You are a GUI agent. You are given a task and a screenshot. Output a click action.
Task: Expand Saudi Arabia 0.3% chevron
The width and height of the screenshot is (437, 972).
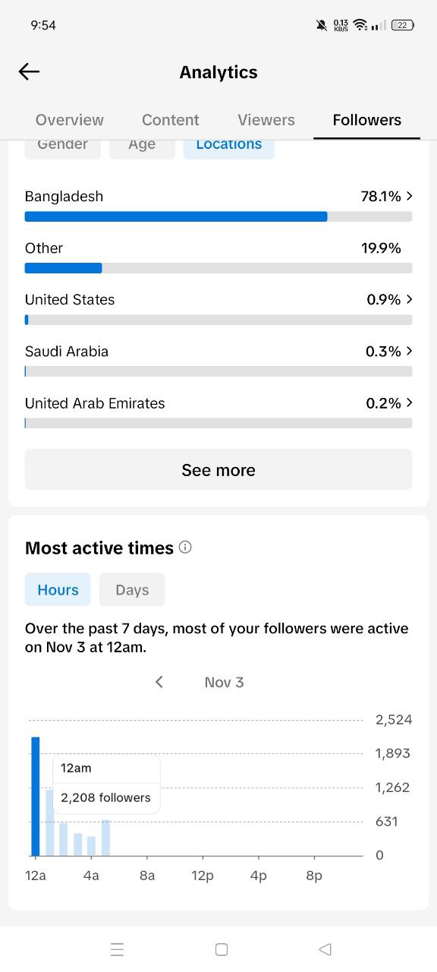(410, 351)
